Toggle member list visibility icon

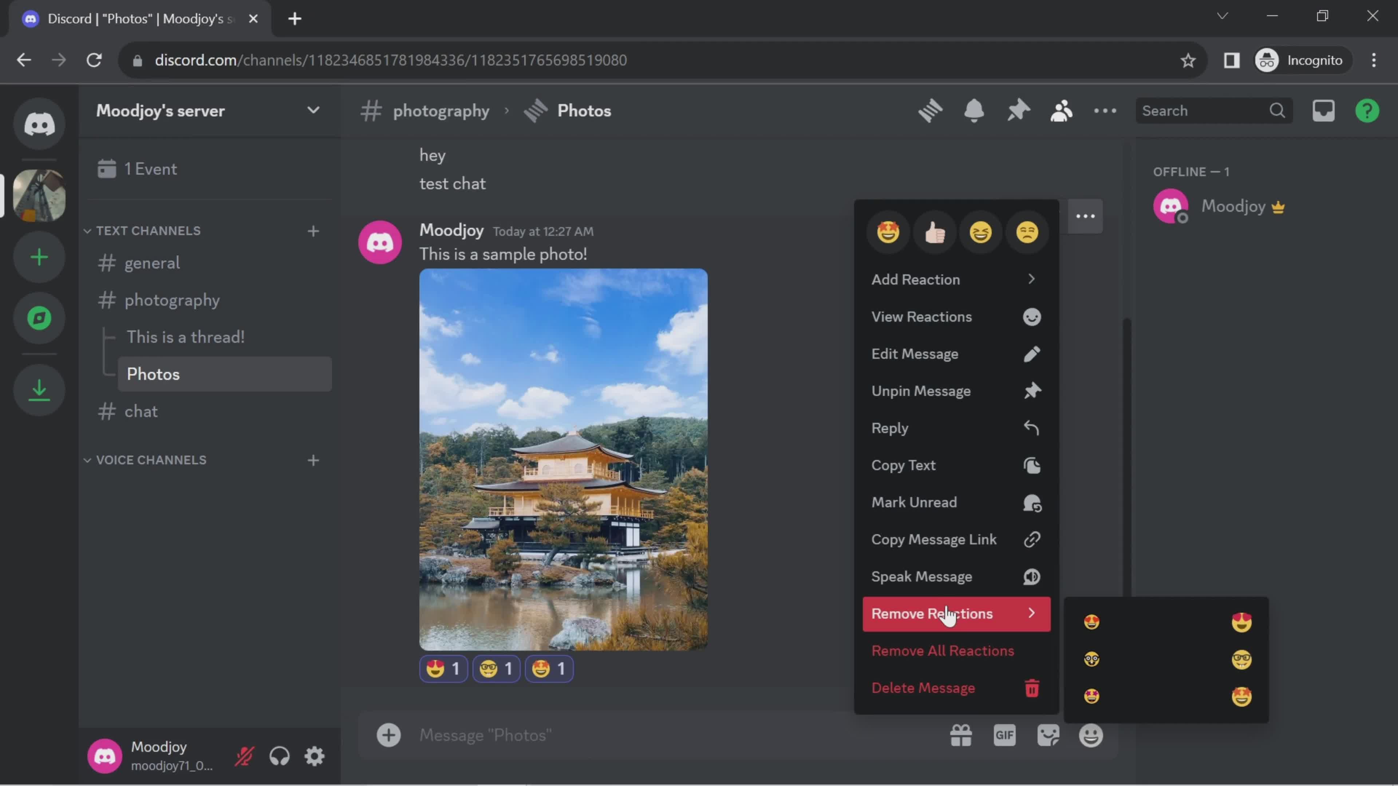(1061, 110)
